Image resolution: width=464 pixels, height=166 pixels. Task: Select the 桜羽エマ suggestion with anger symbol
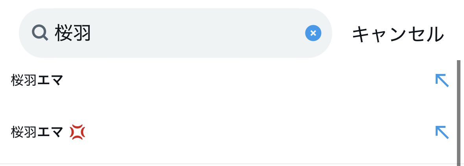coord(37,133)
